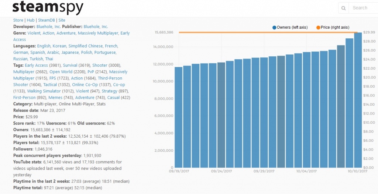Open the Hub link
Viewport: 378px width, 194px height.
coord(31,20)
